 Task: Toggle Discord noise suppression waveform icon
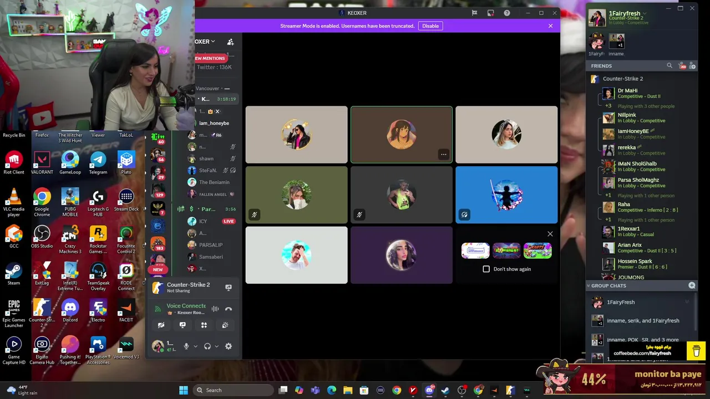click(x=215, y=309)
